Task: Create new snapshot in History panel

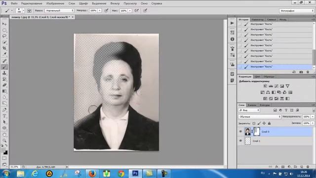Action: [x=301, y=72]
